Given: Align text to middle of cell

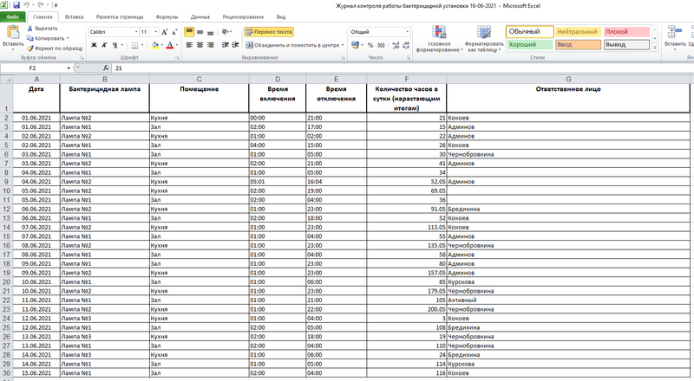Looking at the screenshot, I should click(x=200, y=32).
